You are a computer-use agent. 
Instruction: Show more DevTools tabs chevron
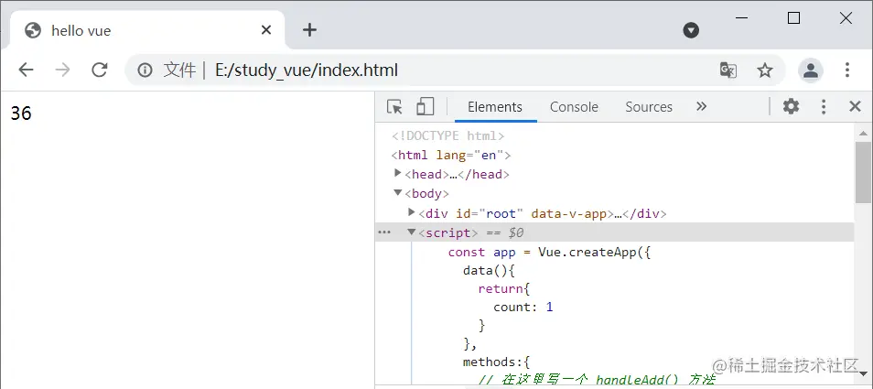tap(701, 106)
